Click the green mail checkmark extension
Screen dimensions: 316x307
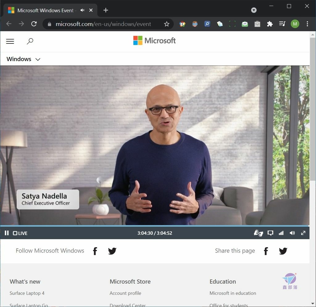[245, 24]
